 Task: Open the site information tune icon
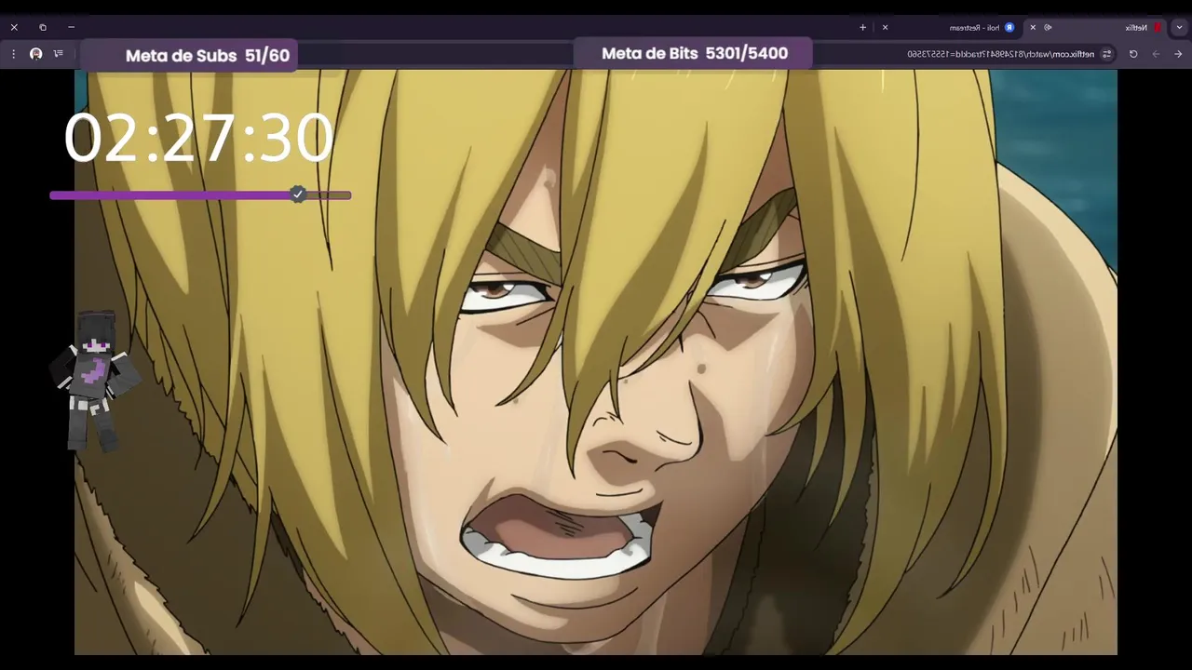click(x=1107, y=54)
